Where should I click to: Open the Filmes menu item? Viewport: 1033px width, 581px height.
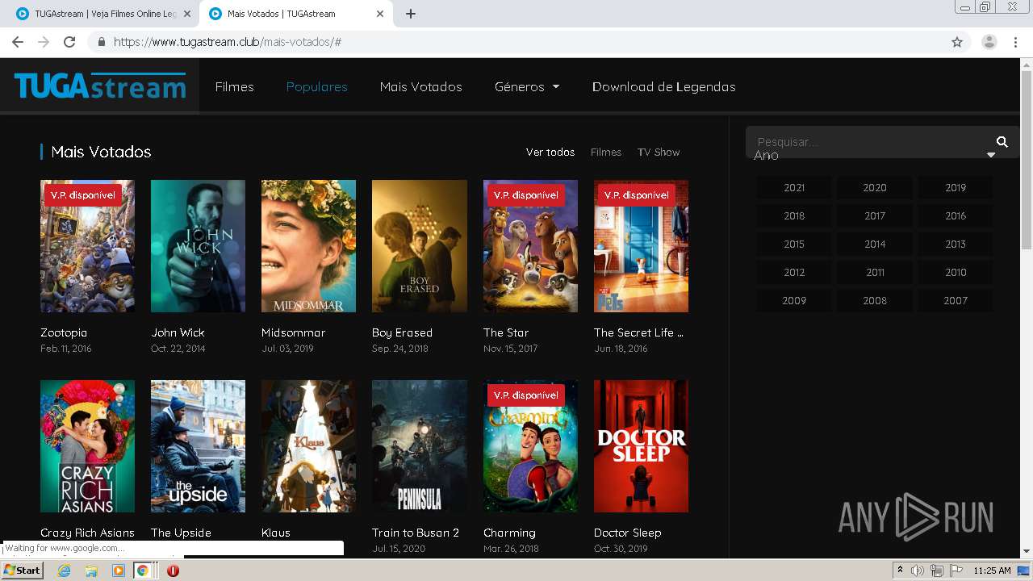coord(235,87)
